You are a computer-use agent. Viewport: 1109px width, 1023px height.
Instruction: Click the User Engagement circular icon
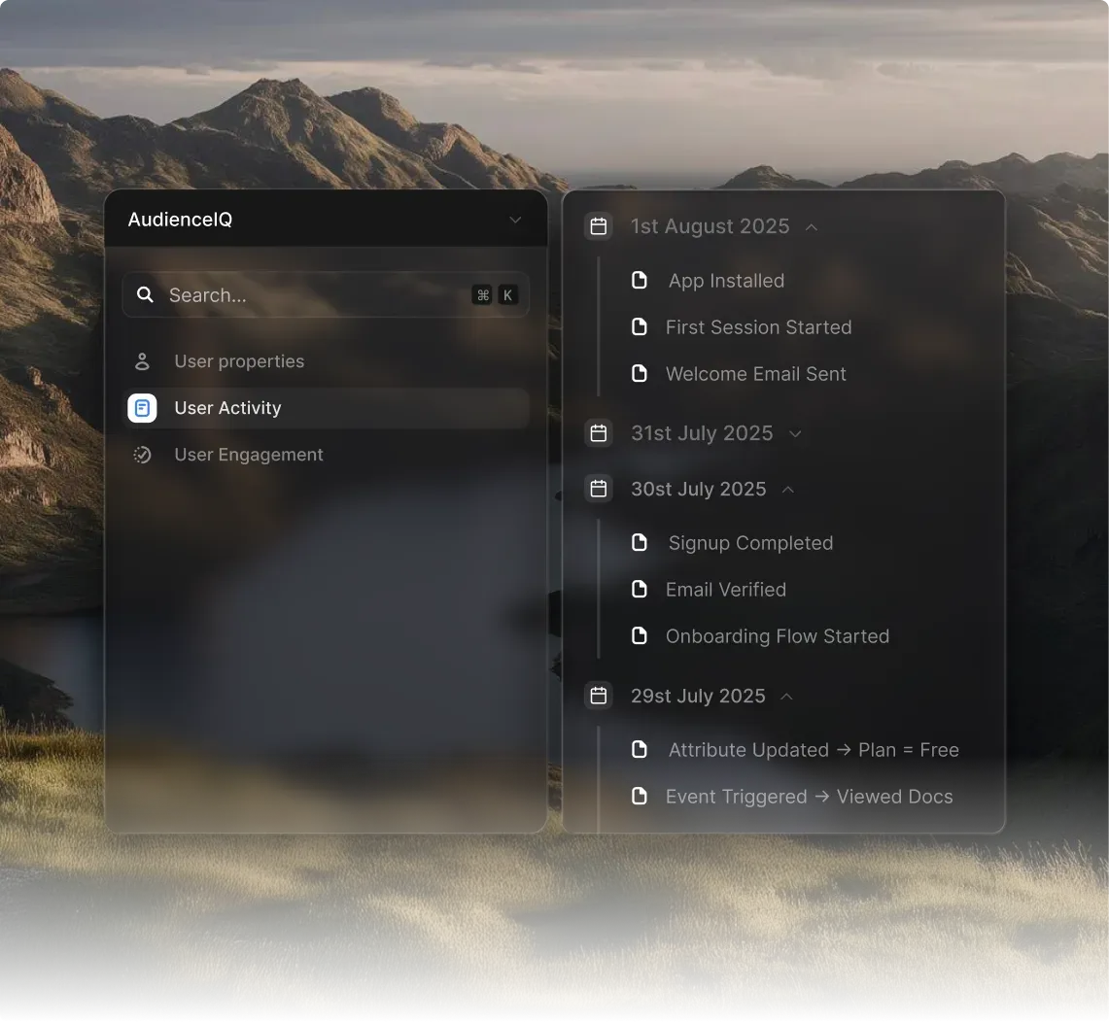142,455
